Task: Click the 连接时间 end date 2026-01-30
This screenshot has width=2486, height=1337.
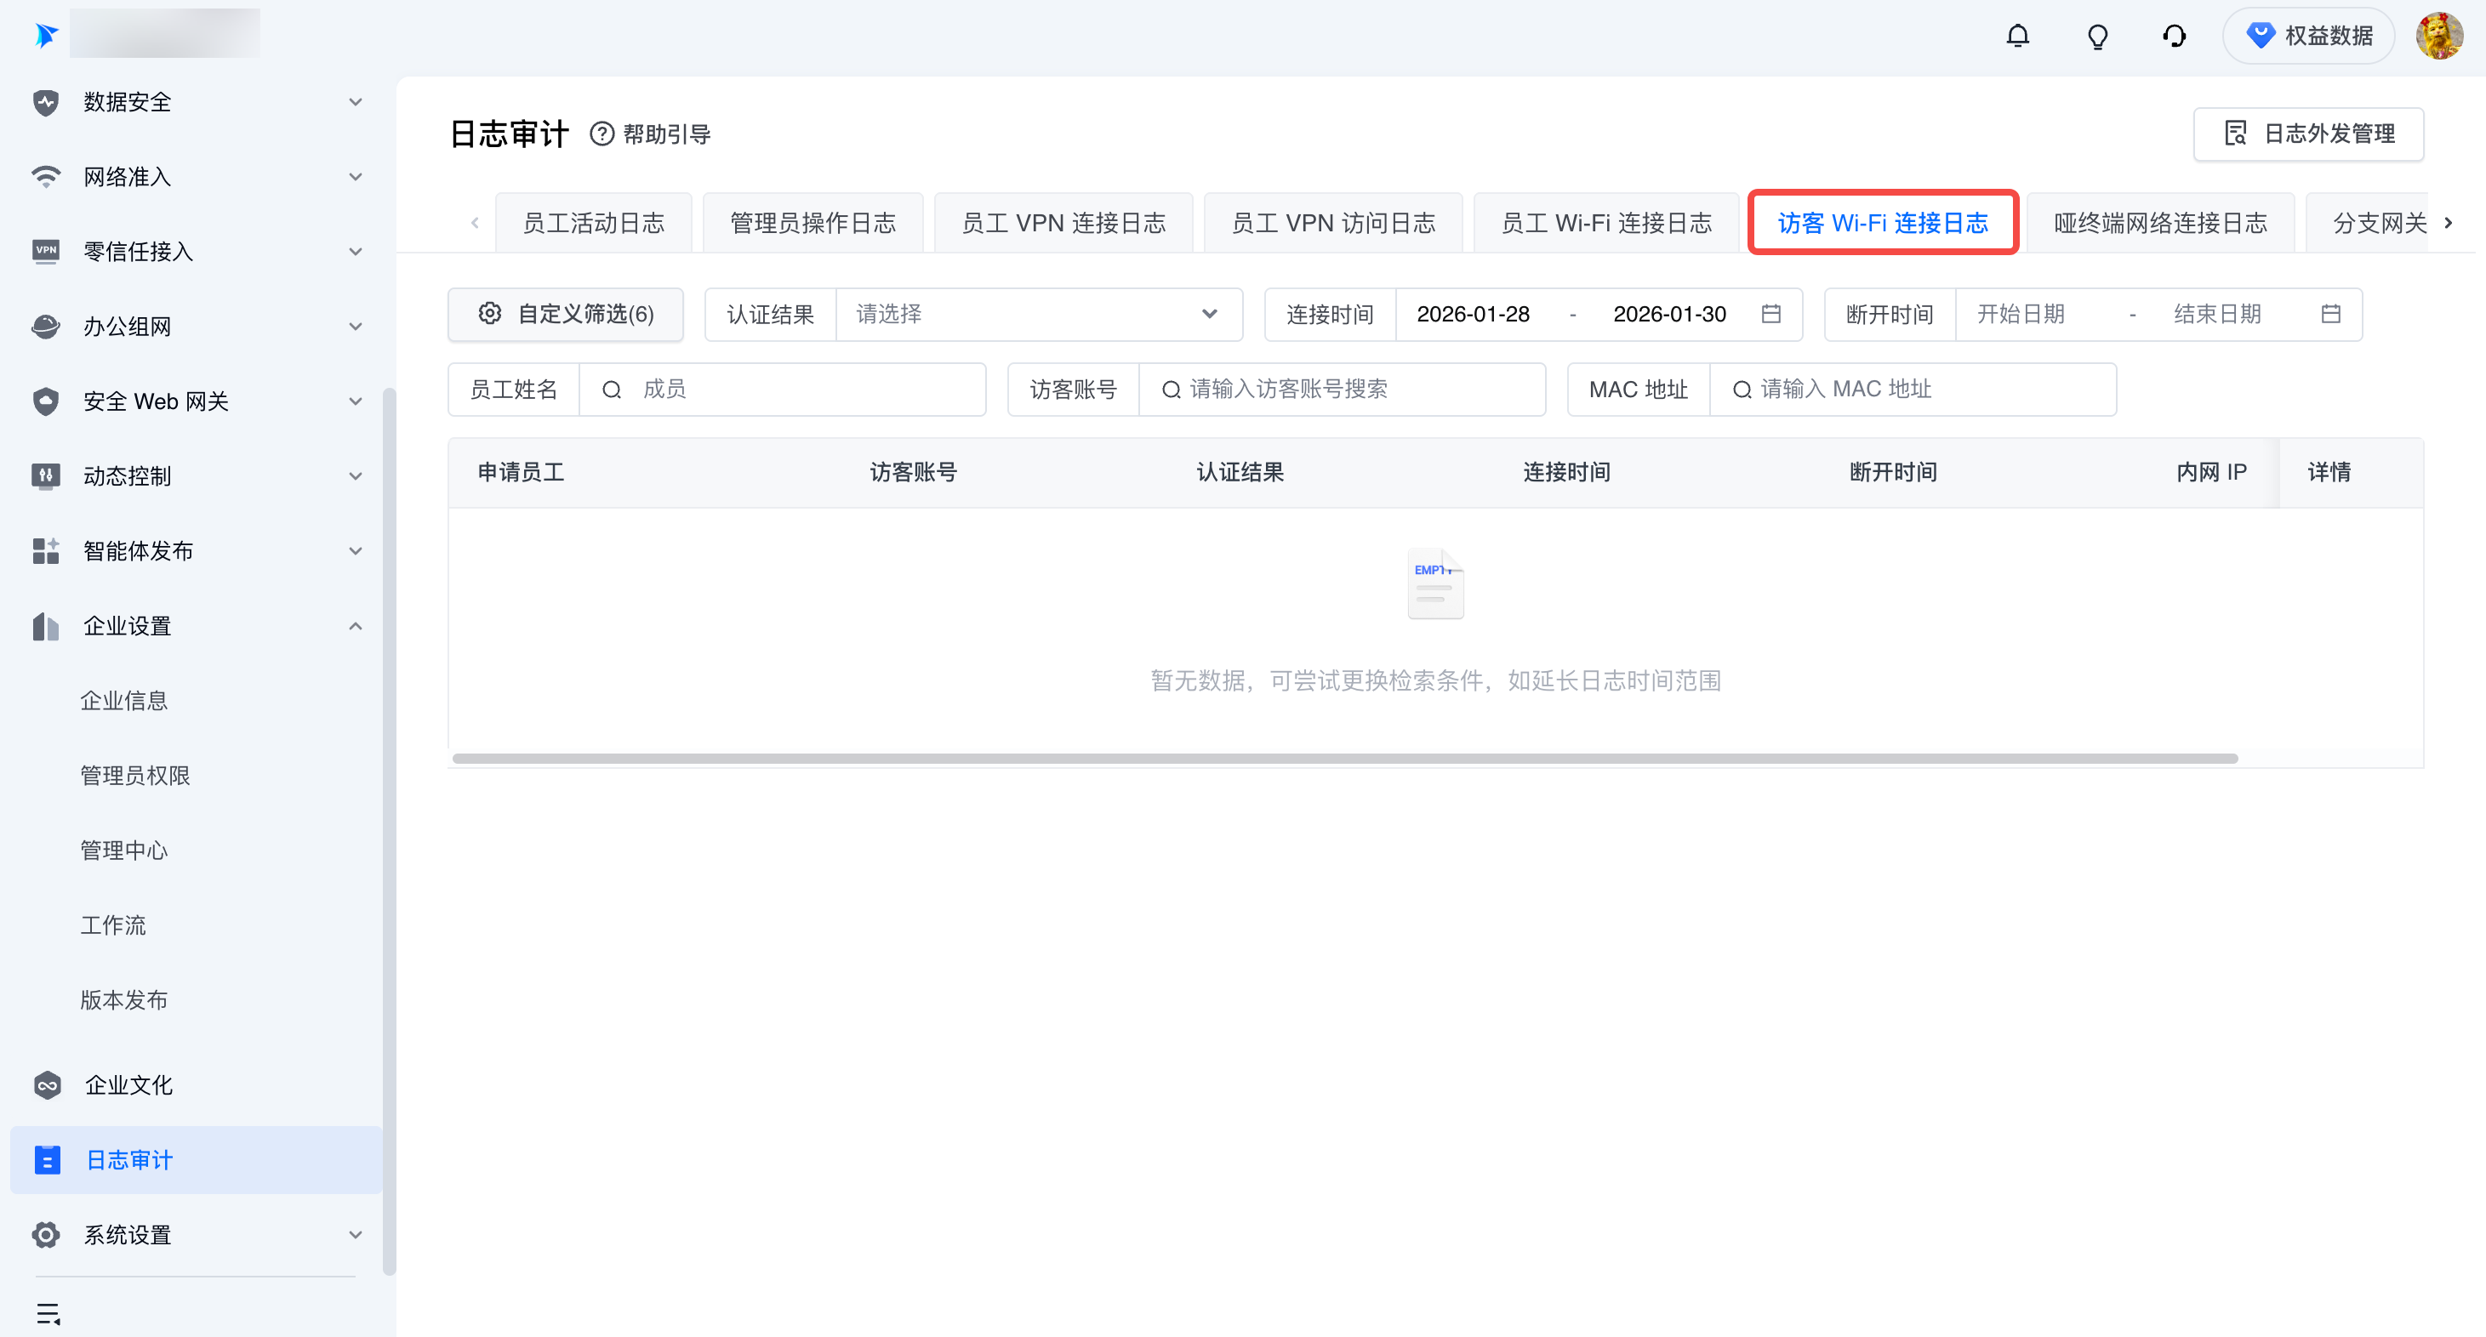Action: (x=1669, y=314)
